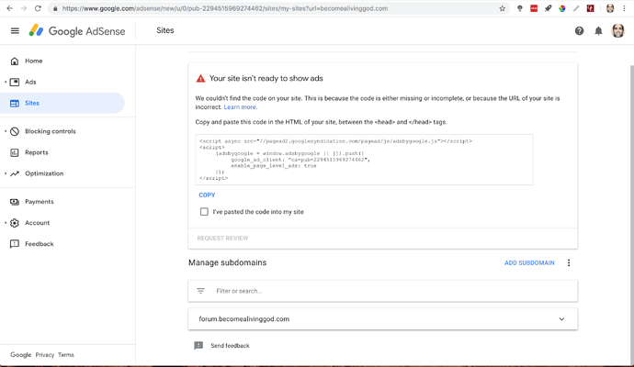Click the rocket extension icon
Viewport: 634px width, 367px height.
[x=548, y=8]
